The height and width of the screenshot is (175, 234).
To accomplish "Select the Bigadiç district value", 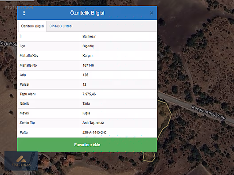I will pos(88,46).
